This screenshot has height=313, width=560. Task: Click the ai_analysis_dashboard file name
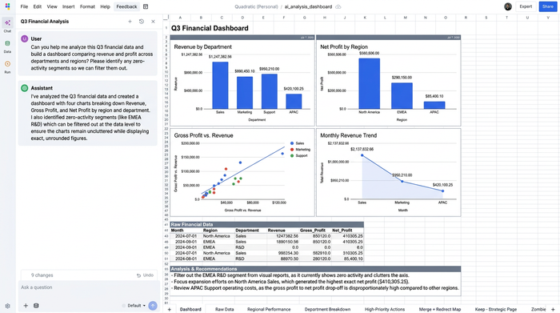(308, 6)
